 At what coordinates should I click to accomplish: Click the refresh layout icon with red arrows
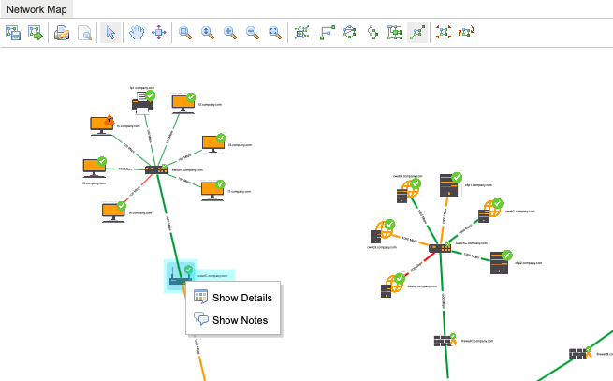[466, 33]
